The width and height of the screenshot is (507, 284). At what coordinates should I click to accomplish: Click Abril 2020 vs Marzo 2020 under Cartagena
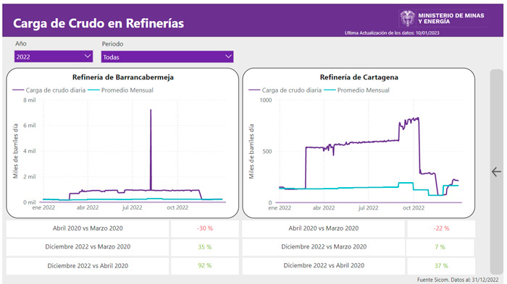[x=324, y=228]
